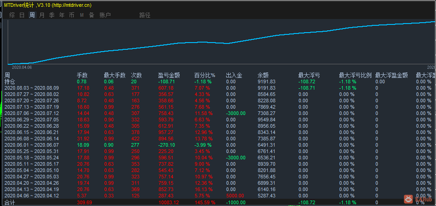Screen dimensions: 436x206
Task: Click the 次数 column header
Action: 136,75
